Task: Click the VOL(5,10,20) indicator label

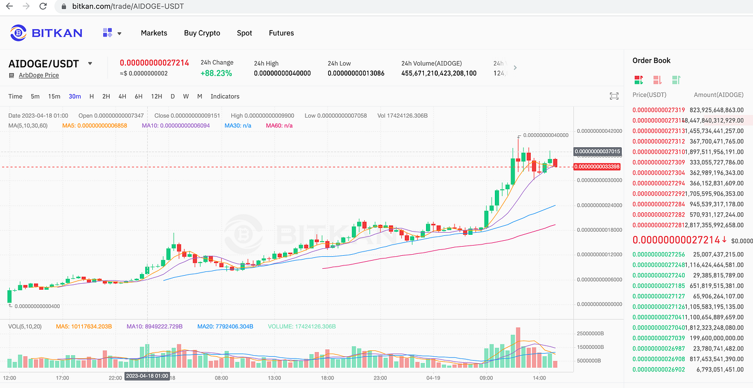Action: pos(25,326)
